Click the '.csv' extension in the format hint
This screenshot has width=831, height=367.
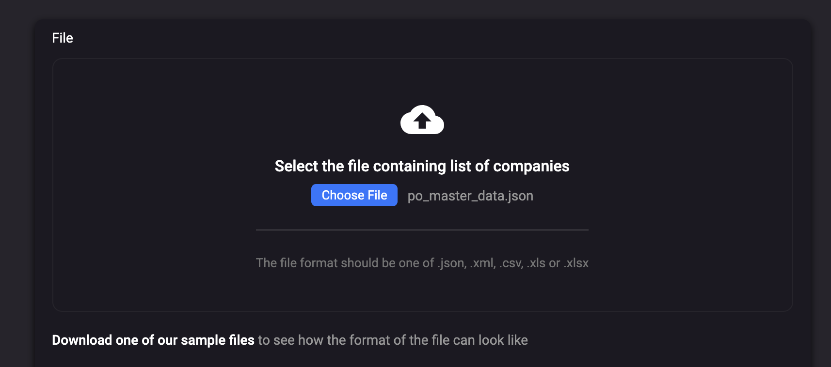[x=511, y=263]
